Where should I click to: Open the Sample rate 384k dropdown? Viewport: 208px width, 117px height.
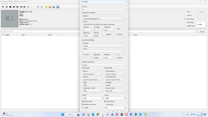point(93,91)
